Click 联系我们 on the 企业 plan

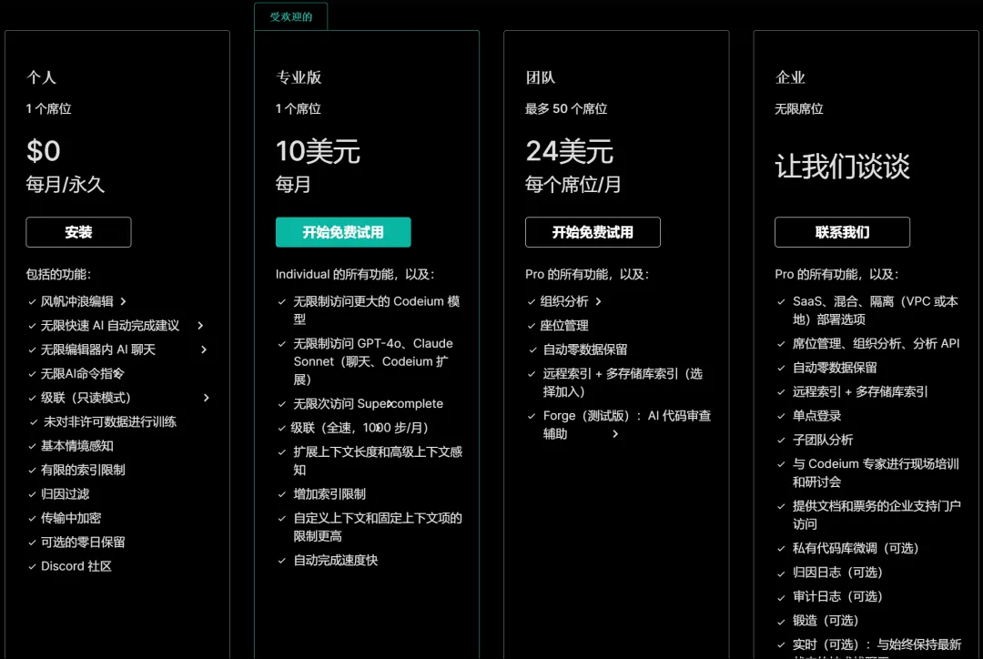pyautogui.click(x=842, y=232)
